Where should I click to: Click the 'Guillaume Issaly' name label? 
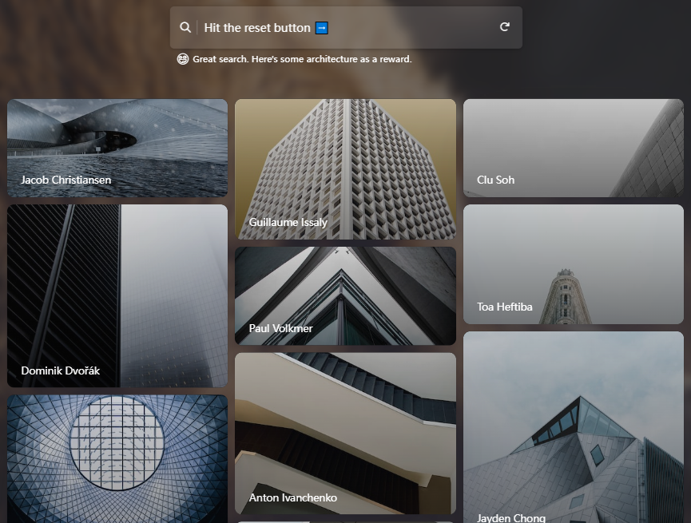click(288, 222)
